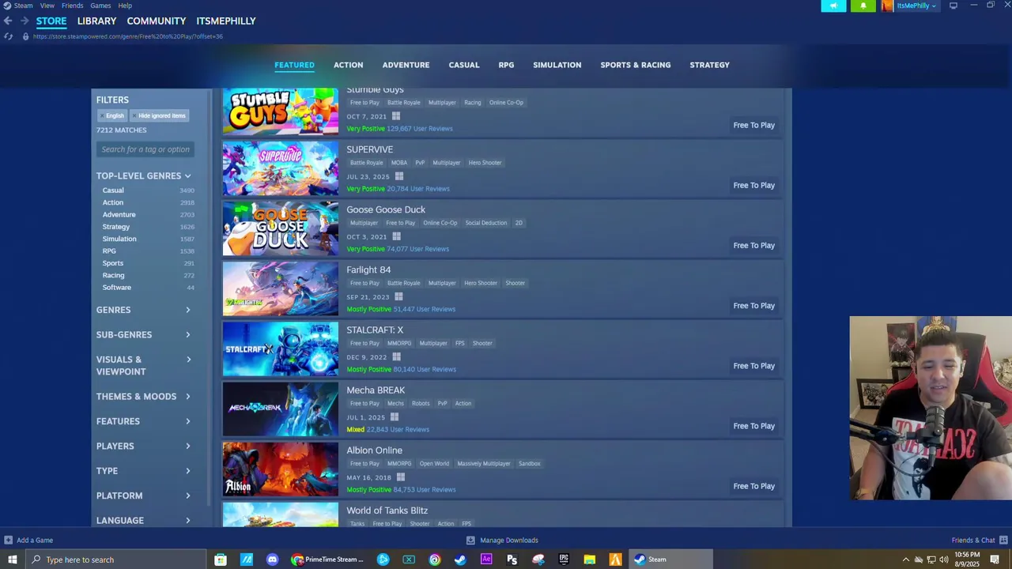Viewport: 1012px width, 569px height.
Task: Click the Windows icon on Stumble Guys row
Action: click(x=396, y=116)
